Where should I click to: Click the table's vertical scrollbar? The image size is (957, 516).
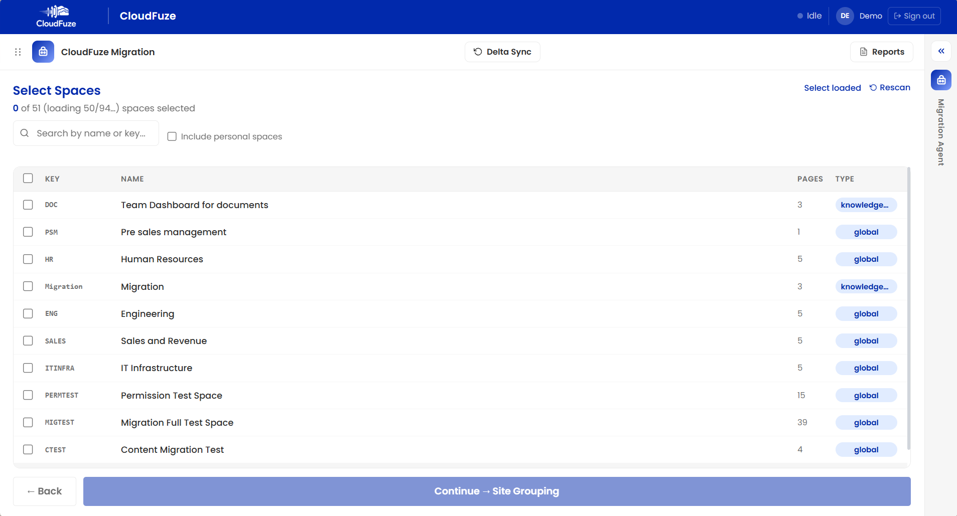click(909, 308)
